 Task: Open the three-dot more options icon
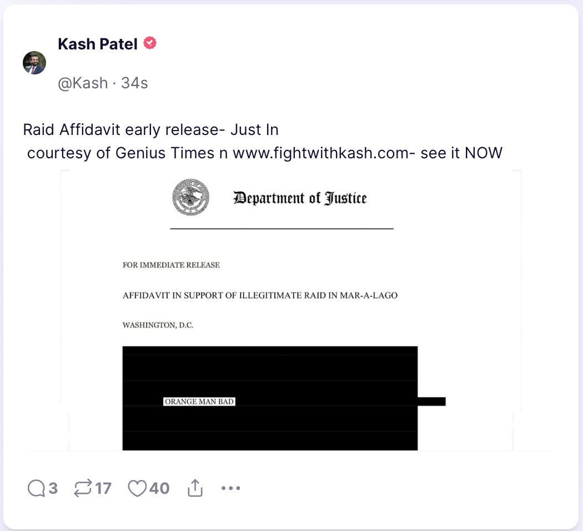click(x=230, y=488)
